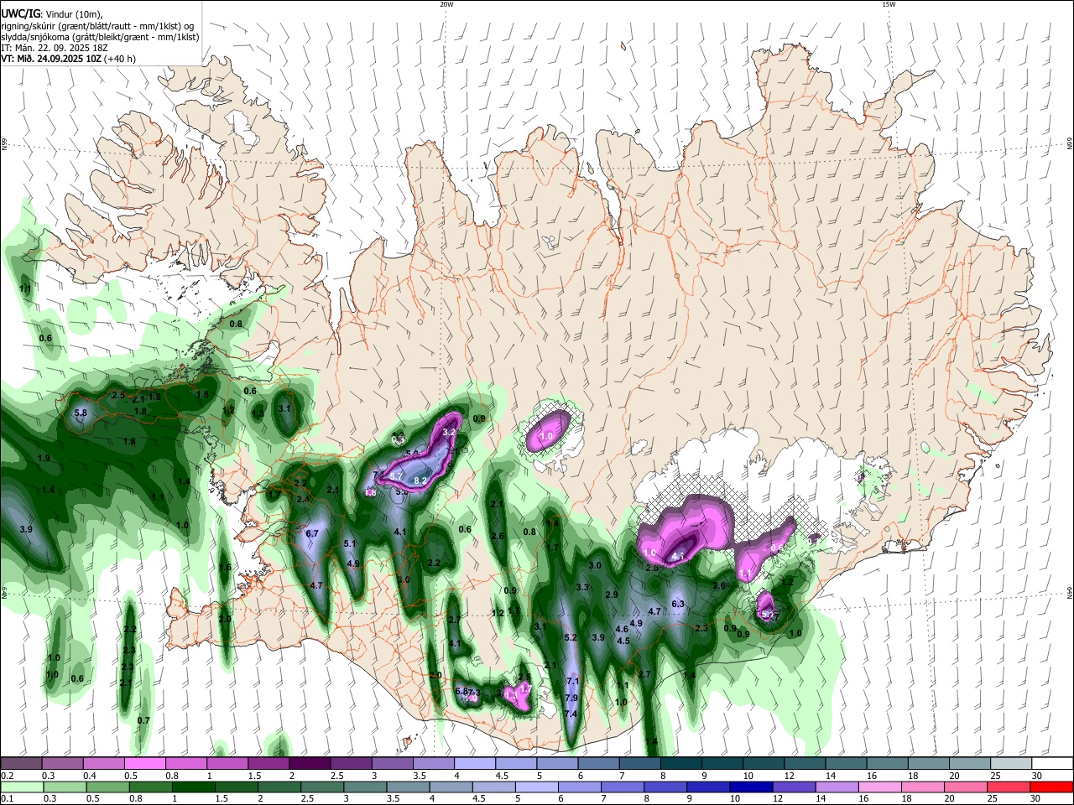This screenshot has width=1074, height=805.
Task: Pick the bright pink snow swatch at 0.5
Action: pos(145,763)
